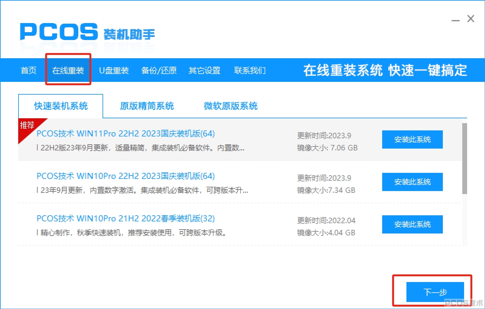Click 更新时间:2022.04 text
The height and width of the screenshot is (309, 485).
[326, 220]
